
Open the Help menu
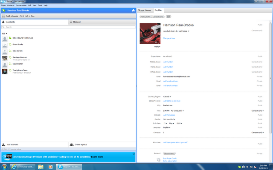(46, 6)
